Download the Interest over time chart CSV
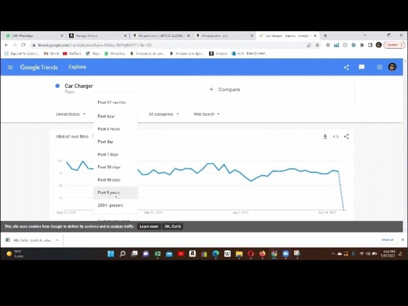408x306 pixels. tap(325, 136)
